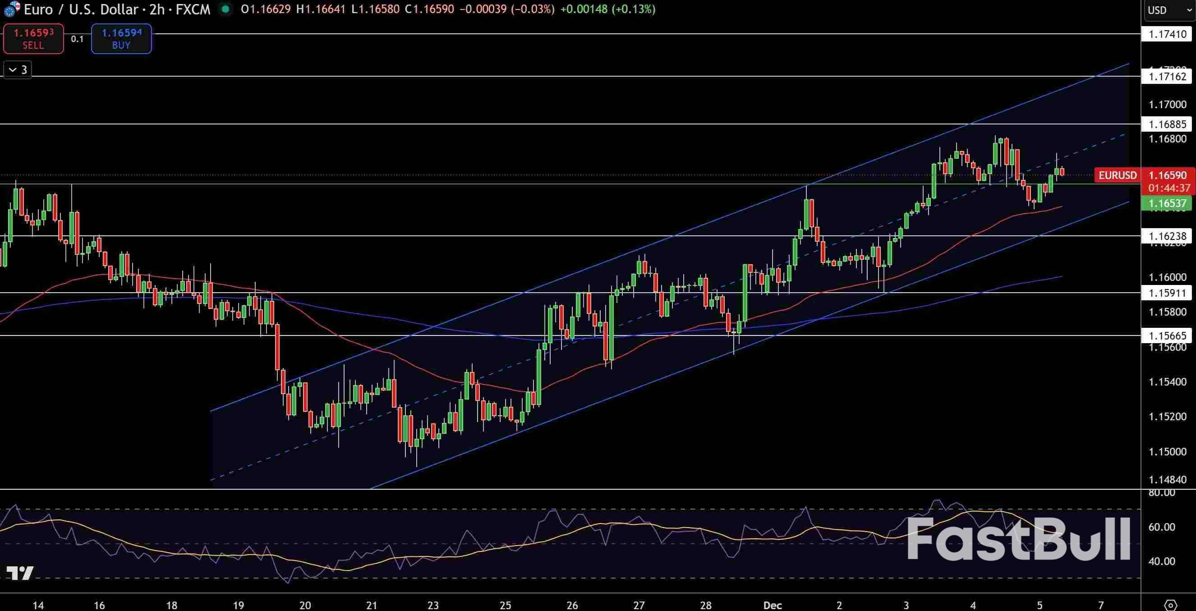Click the EURUSD red price label
1196x611 pixels.
tap(1117, 175)
